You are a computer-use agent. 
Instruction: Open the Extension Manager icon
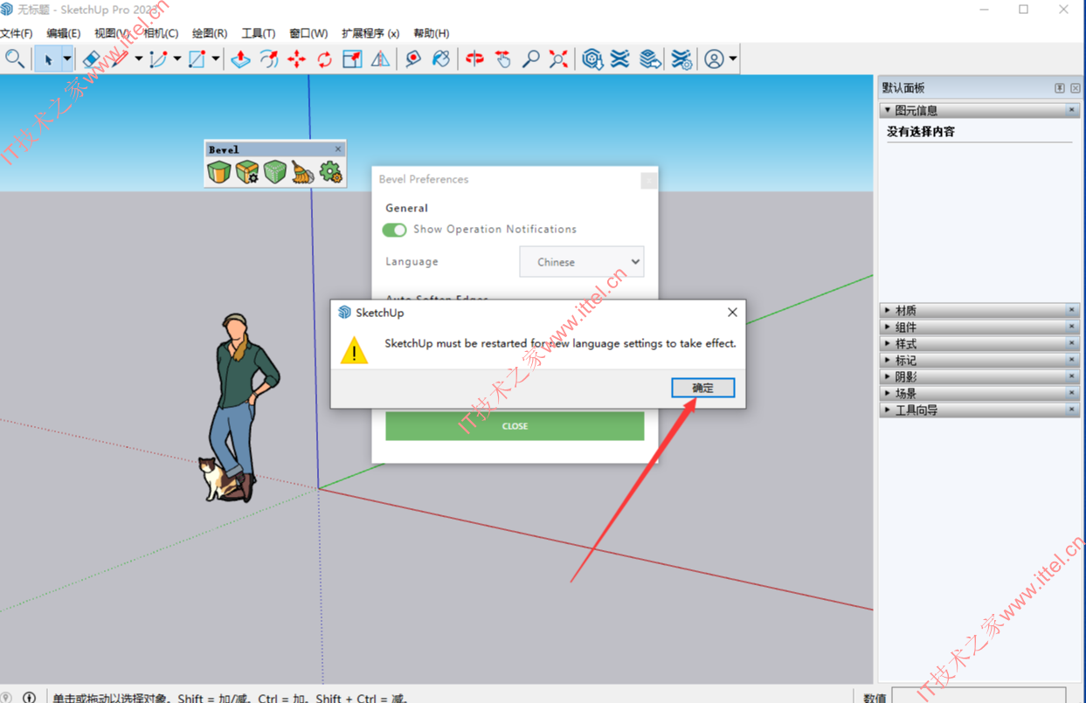(681, 59)
